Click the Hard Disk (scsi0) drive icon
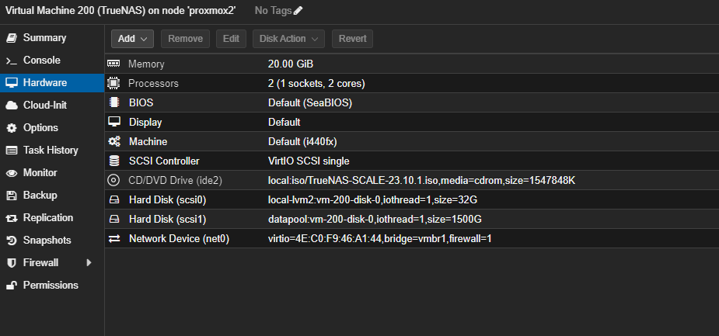Screen dimensions: 719x336 114,199
